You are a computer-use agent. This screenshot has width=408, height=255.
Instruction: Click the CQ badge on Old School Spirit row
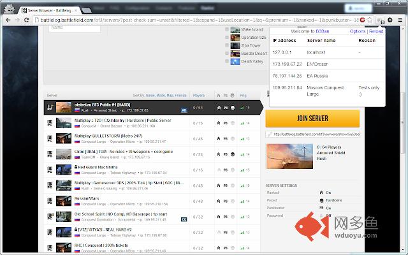click(x=184, y=219)
